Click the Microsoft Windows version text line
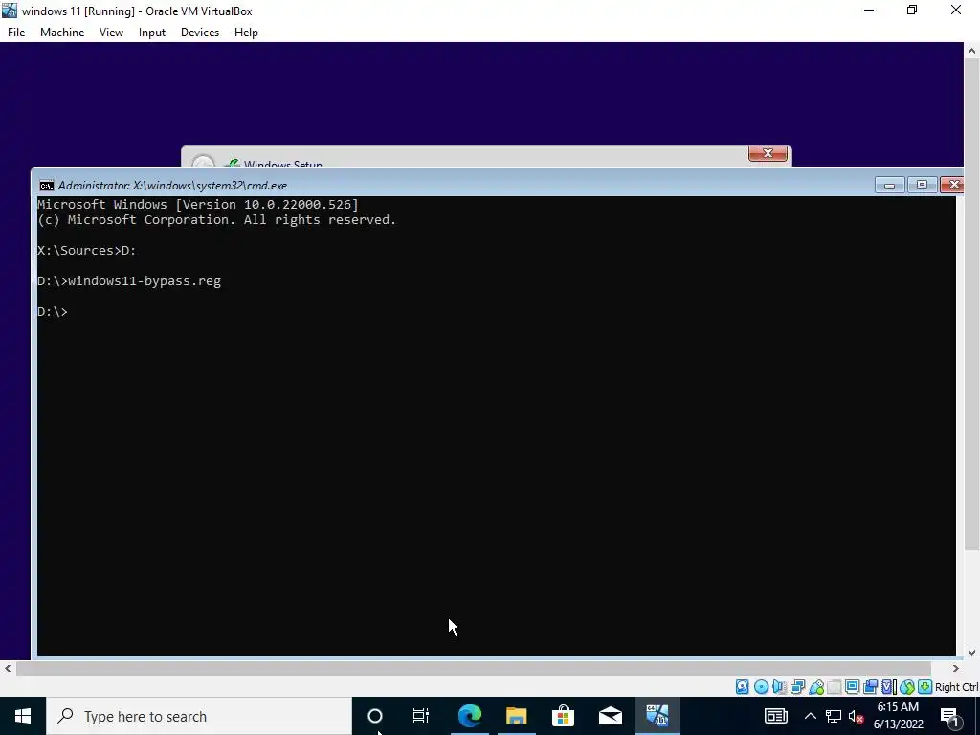980x735 pixels. click(198, 205)
